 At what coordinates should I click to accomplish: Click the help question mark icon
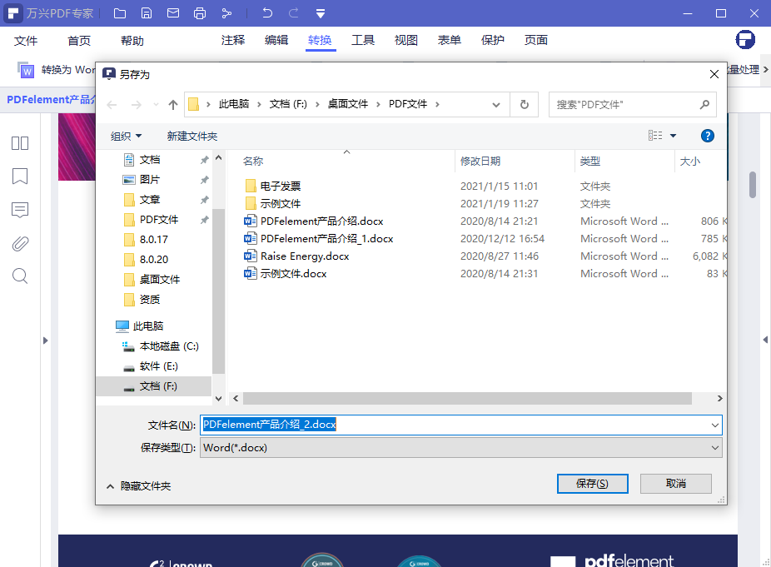[707, 136]
